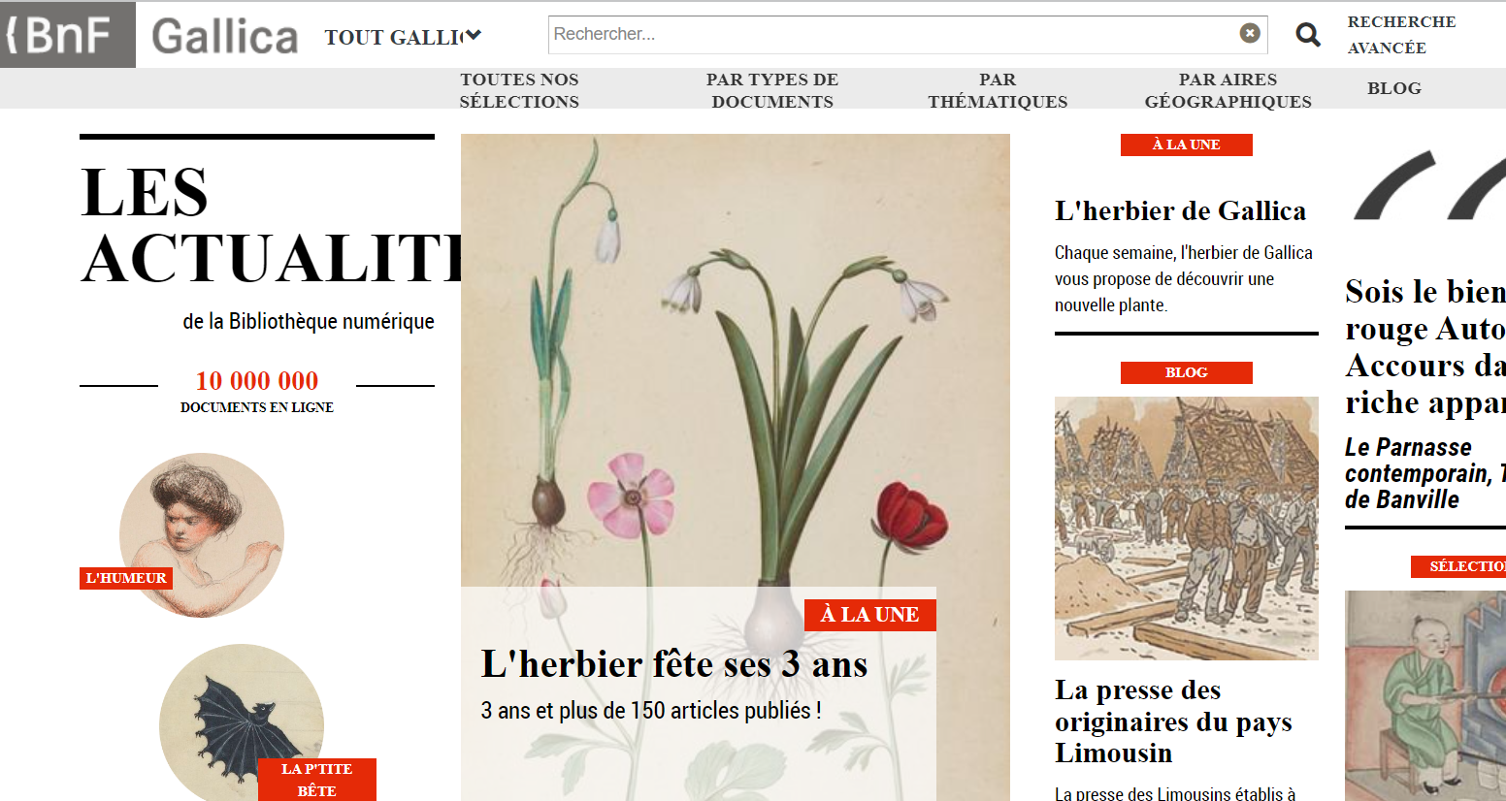Open the PAR THÉMATIQUES menu
Screen dimensions: 1506x801
pyautogui.click(x=998, y=90)
